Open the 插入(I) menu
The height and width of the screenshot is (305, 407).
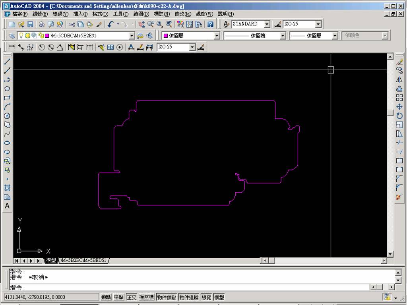pos(80,14)
